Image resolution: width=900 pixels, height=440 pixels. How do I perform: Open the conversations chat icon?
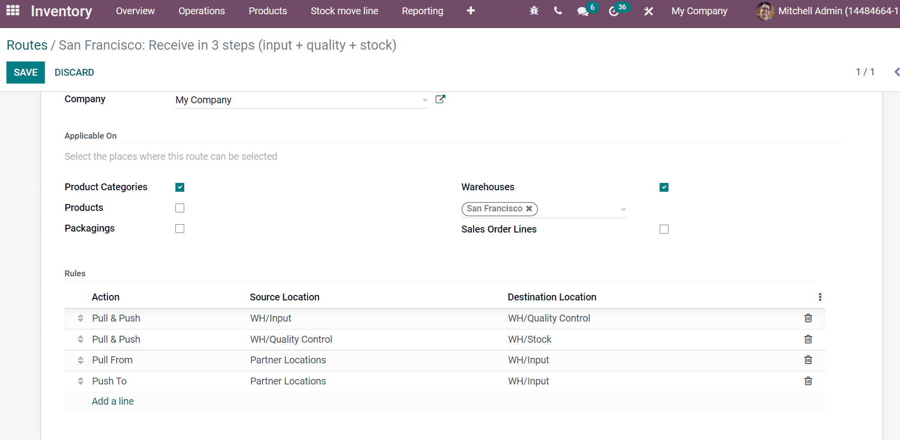coord(583,11)
